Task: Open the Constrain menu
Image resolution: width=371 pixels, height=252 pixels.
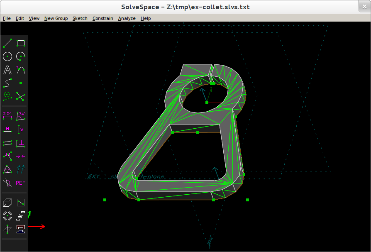Action: [103, 18]
